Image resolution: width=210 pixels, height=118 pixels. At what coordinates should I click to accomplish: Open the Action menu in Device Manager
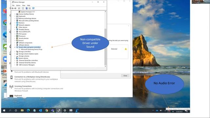(x=18, y=6)
